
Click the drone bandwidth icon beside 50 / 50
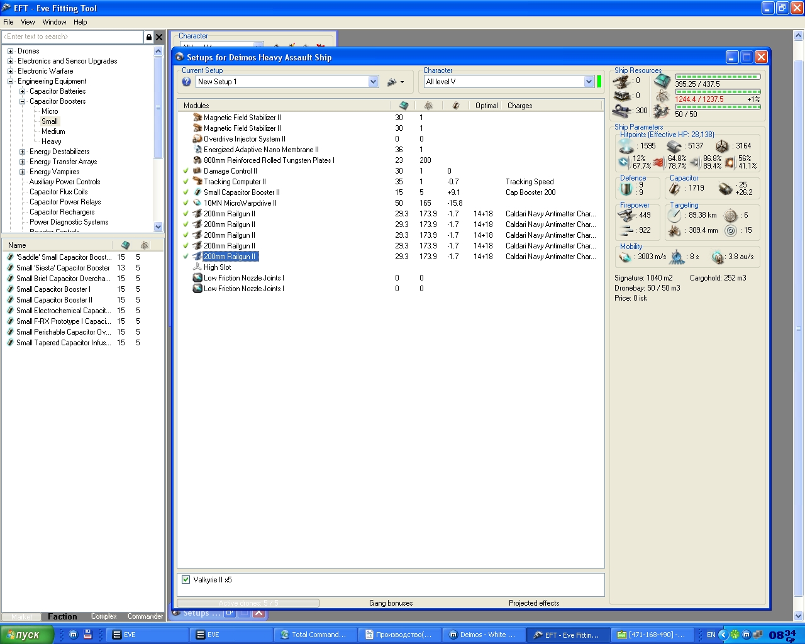[x=662, y=111]
